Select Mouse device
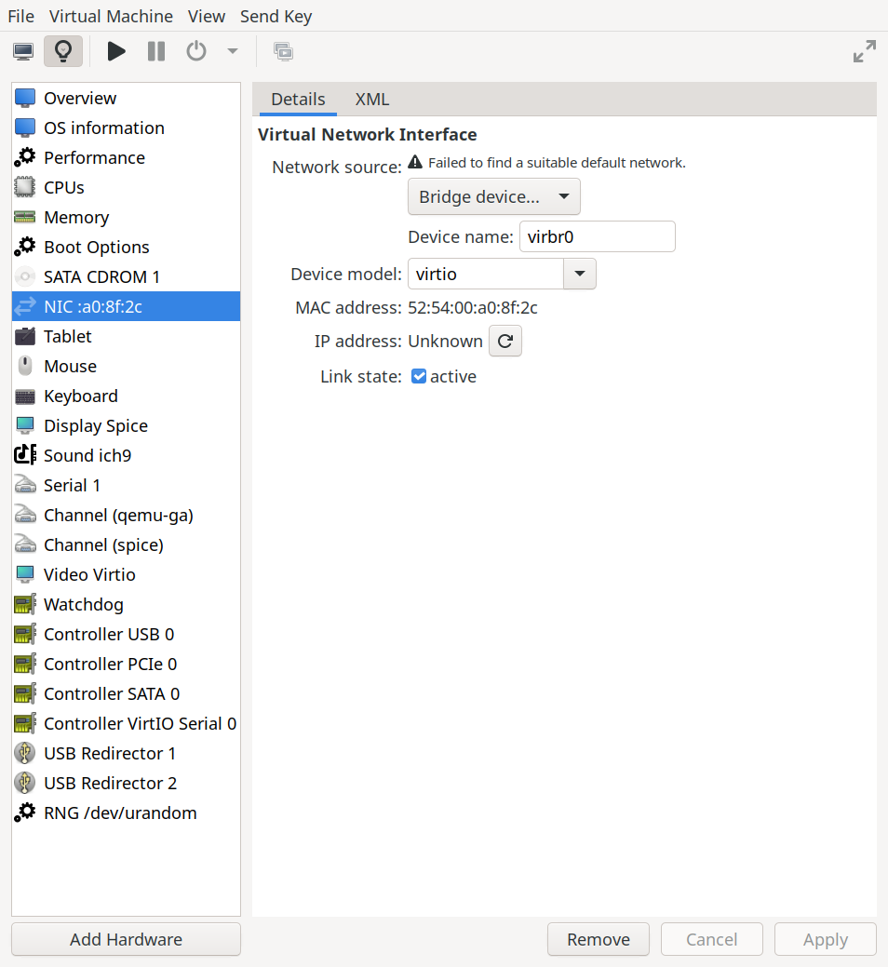Image resolution: width=888 pixels, height=967 pixels. [x=126, y=367]
